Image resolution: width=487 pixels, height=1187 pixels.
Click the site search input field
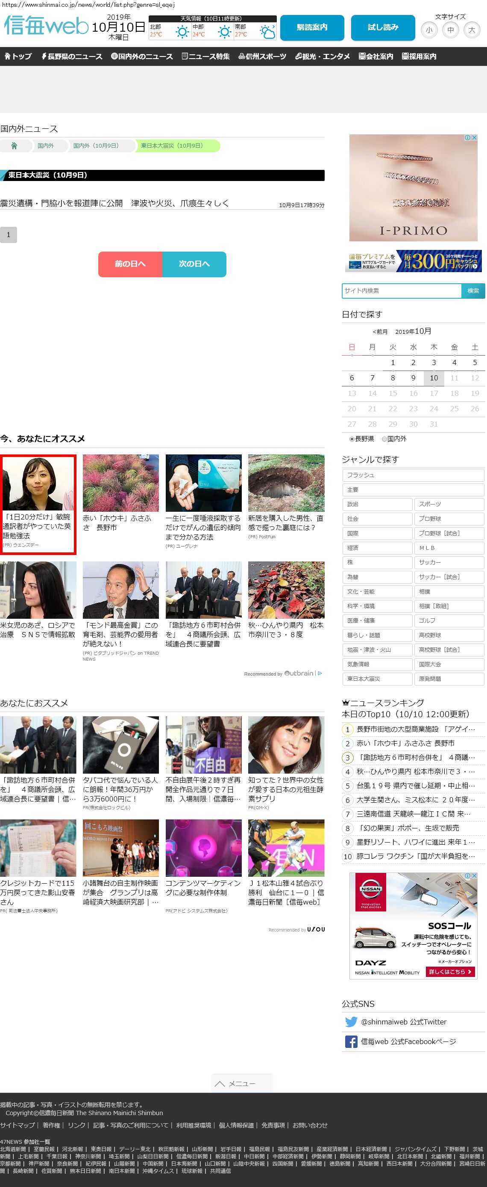coord(402,291)
